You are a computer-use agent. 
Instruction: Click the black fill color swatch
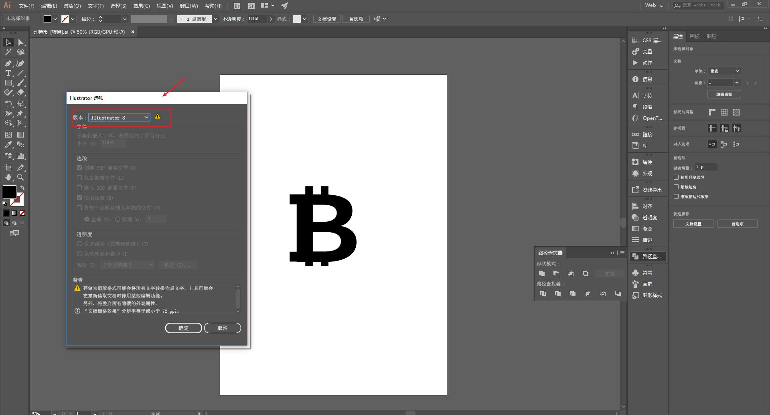click(48, 19)
